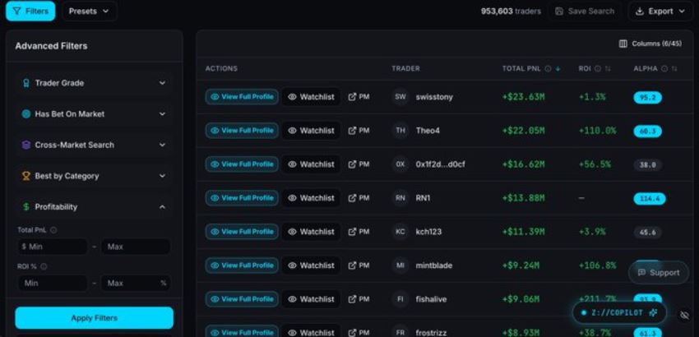Expand the Trader Grade filter
Image resolution: width=699 pixels, height=337 pixels.
click(x=94, y=83)
